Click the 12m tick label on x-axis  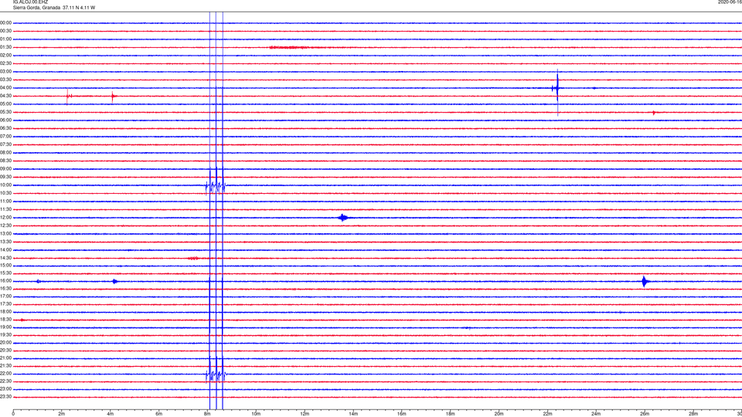point(305,414)
